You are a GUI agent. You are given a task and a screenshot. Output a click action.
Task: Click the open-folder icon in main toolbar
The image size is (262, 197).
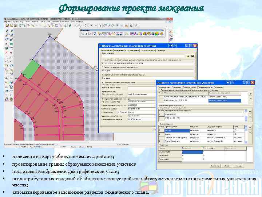(7, 26)
